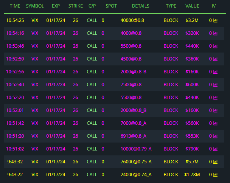
Task: Select the $5.7M value cell
Action: pyautogui.click(x=192, y=162)
